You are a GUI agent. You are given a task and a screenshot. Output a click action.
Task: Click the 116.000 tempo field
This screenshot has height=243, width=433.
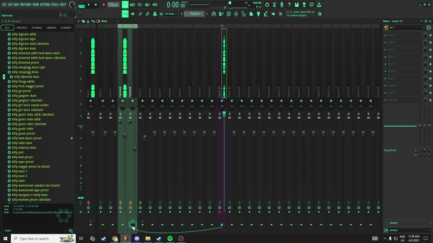(113, 5)
